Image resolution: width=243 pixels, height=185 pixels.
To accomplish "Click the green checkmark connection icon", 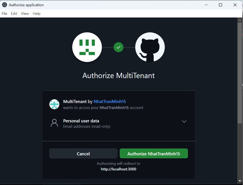I will [x=118, y=47].
